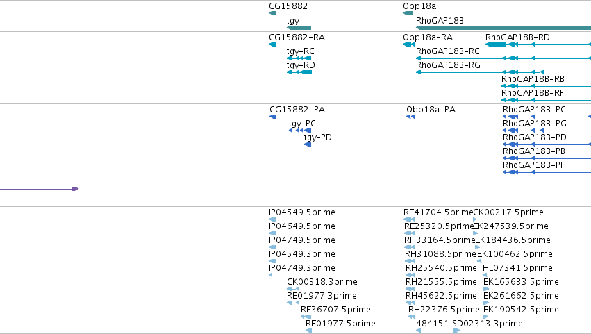591x334 pixels.
Task: Select the RE25320.5prime EST
Action: click(409, 234)
